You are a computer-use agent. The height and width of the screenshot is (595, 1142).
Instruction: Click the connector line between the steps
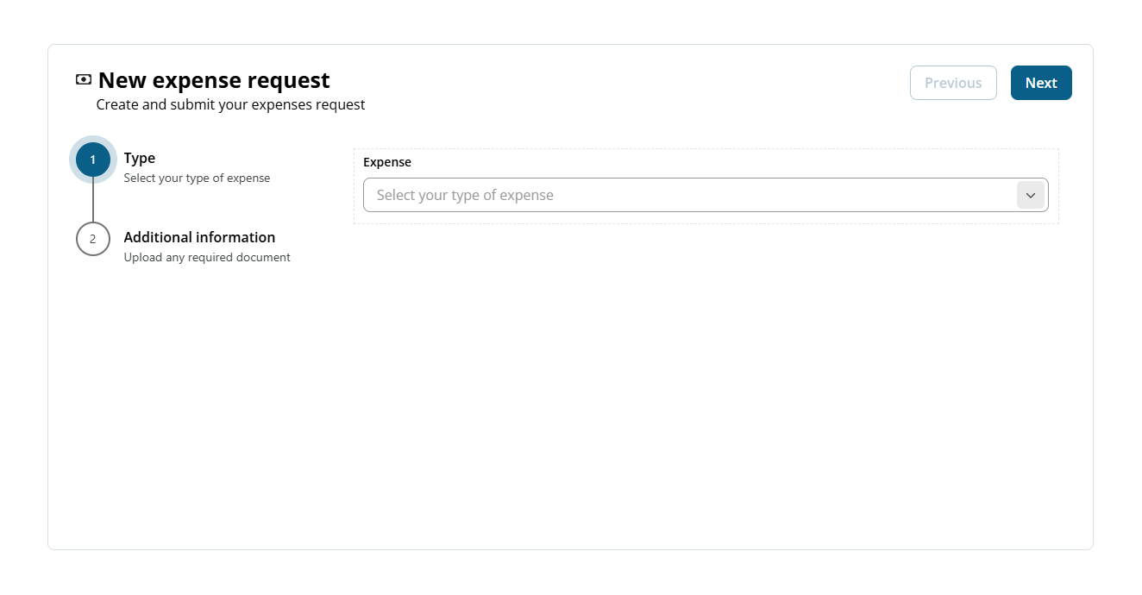click(x=93, y=199)
